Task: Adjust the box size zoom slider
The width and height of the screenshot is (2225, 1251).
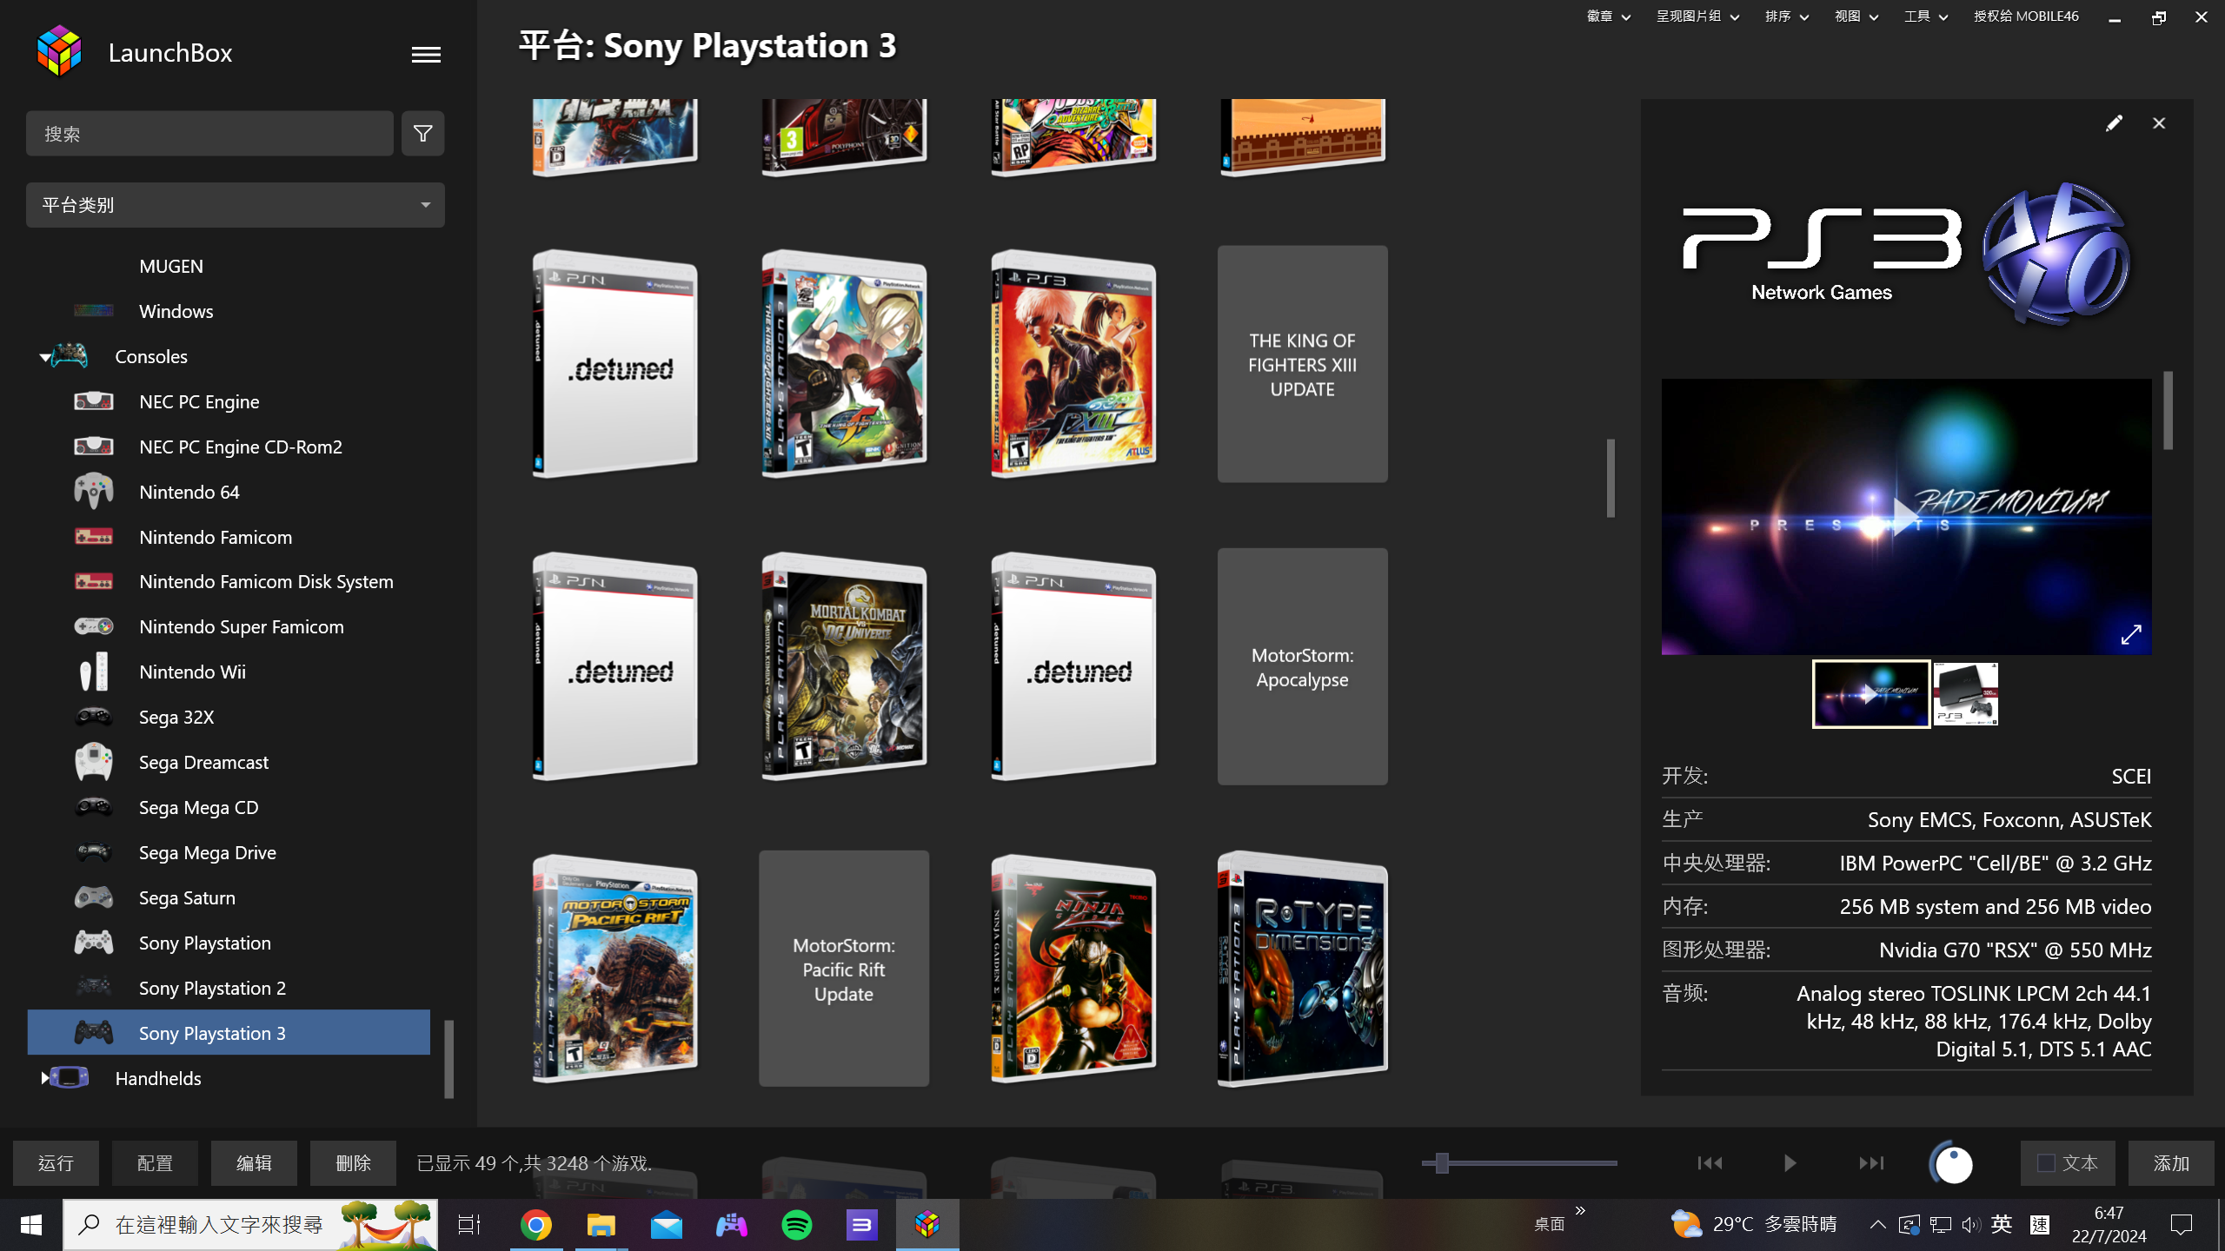Action: 1442,1162
